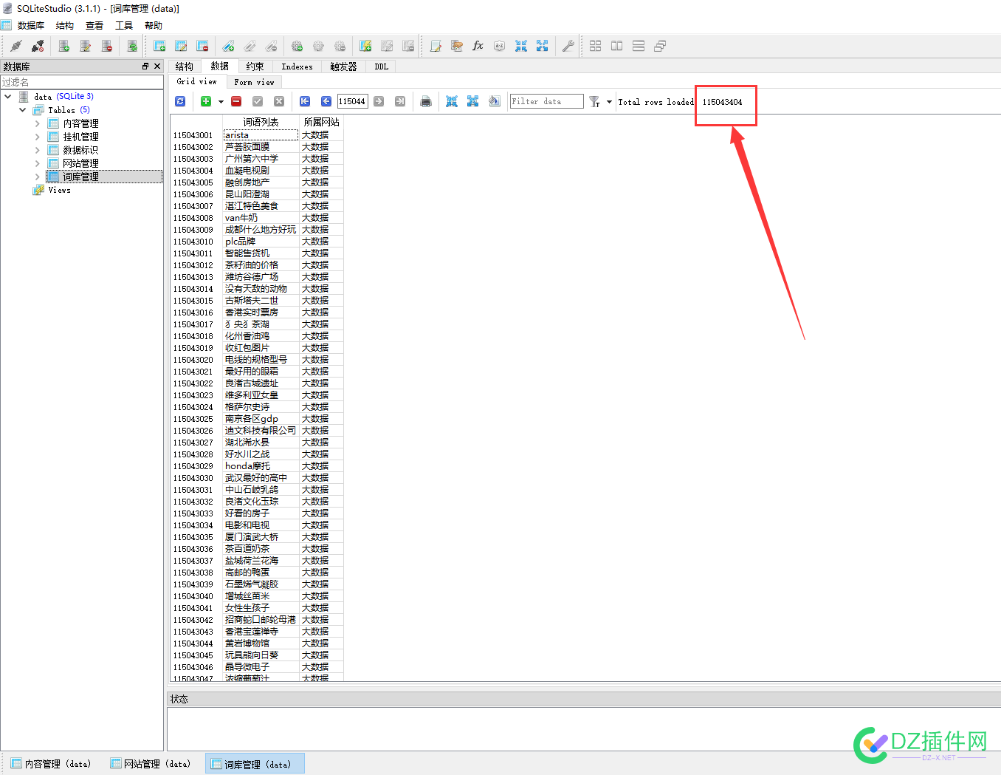Click the create view icon
Screen dimensions: 1001x775
365,46
